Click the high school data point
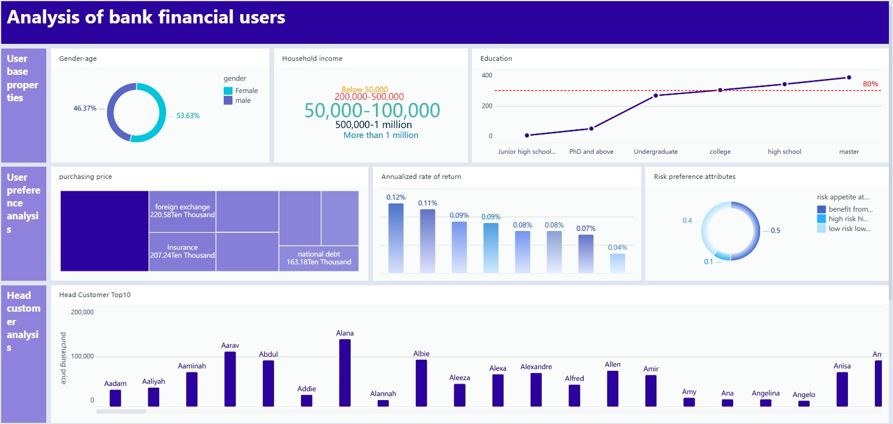The image size is (893, 424). 785,84
